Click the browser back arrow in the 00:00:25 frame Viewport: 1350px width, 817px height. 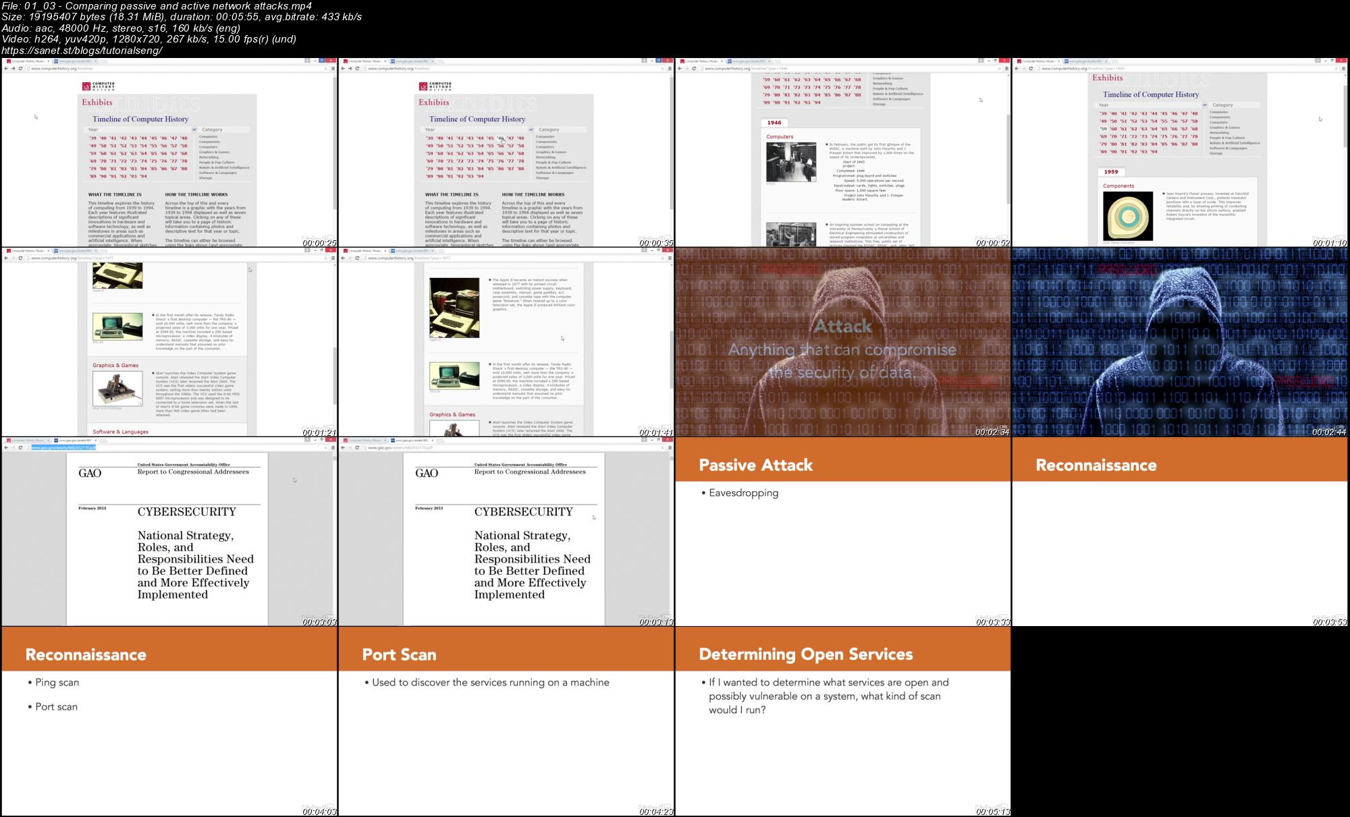coord(6,68)
